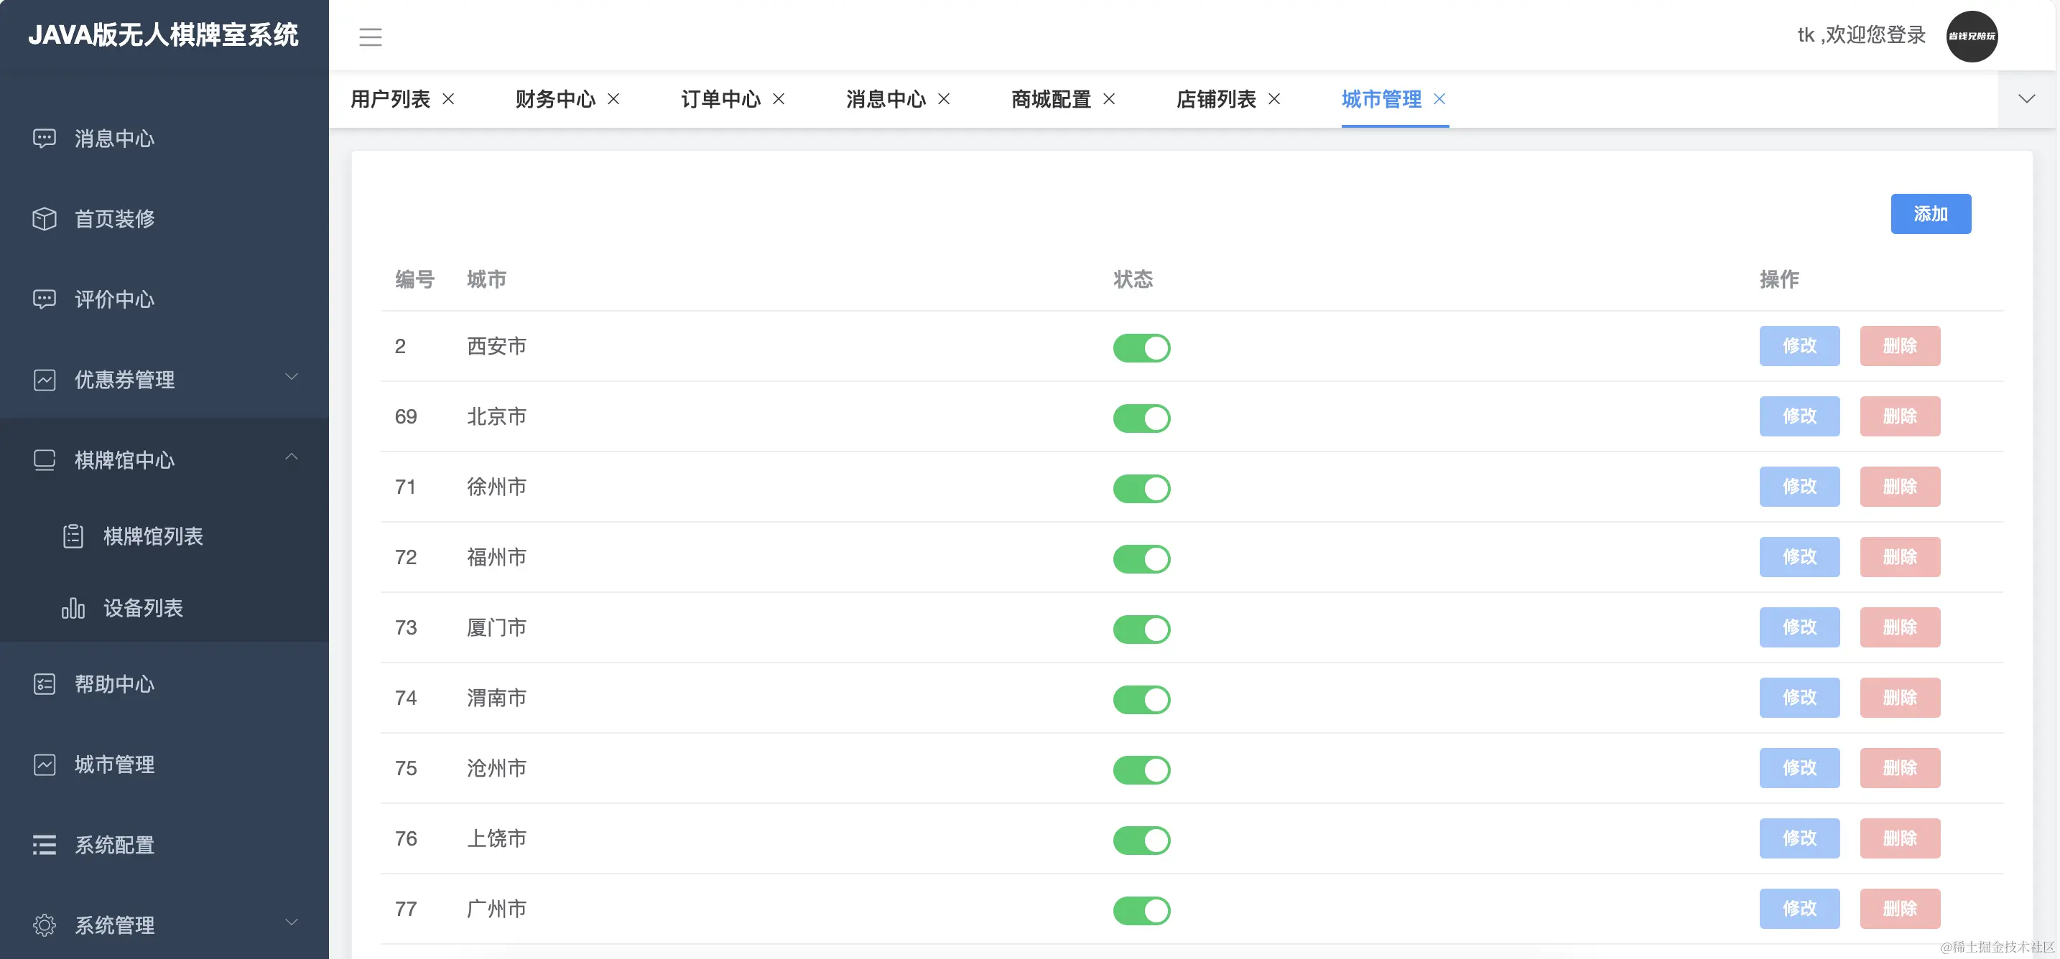
Task: Click the 棋牌馆列表 clipboard icon
Action: click(x=73, y=535)
